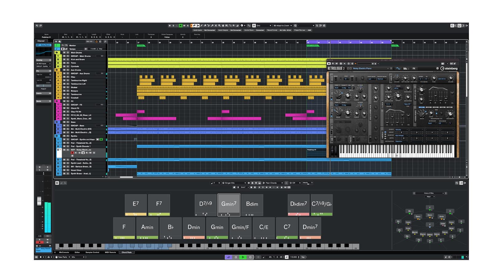Collapse the Synths folder track
Image resolution: width=492 pixels, height=277 pixels.
click(x=57, y=136)
